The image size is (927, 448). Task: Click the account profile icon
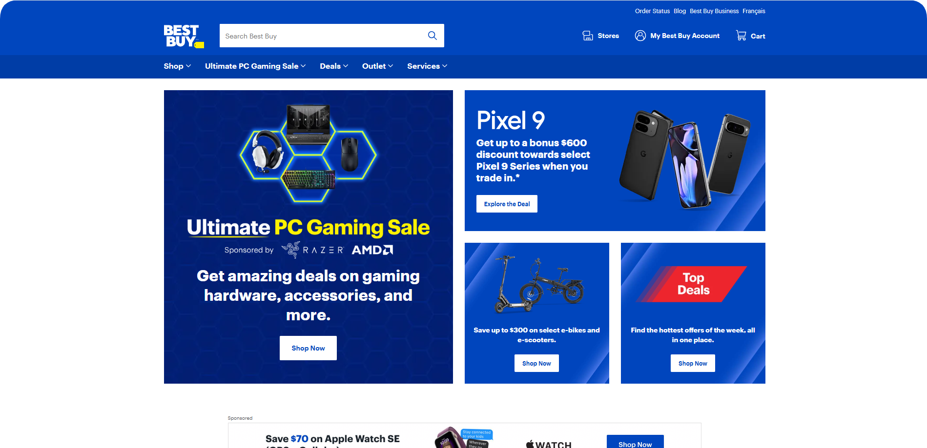pos(640,36)
